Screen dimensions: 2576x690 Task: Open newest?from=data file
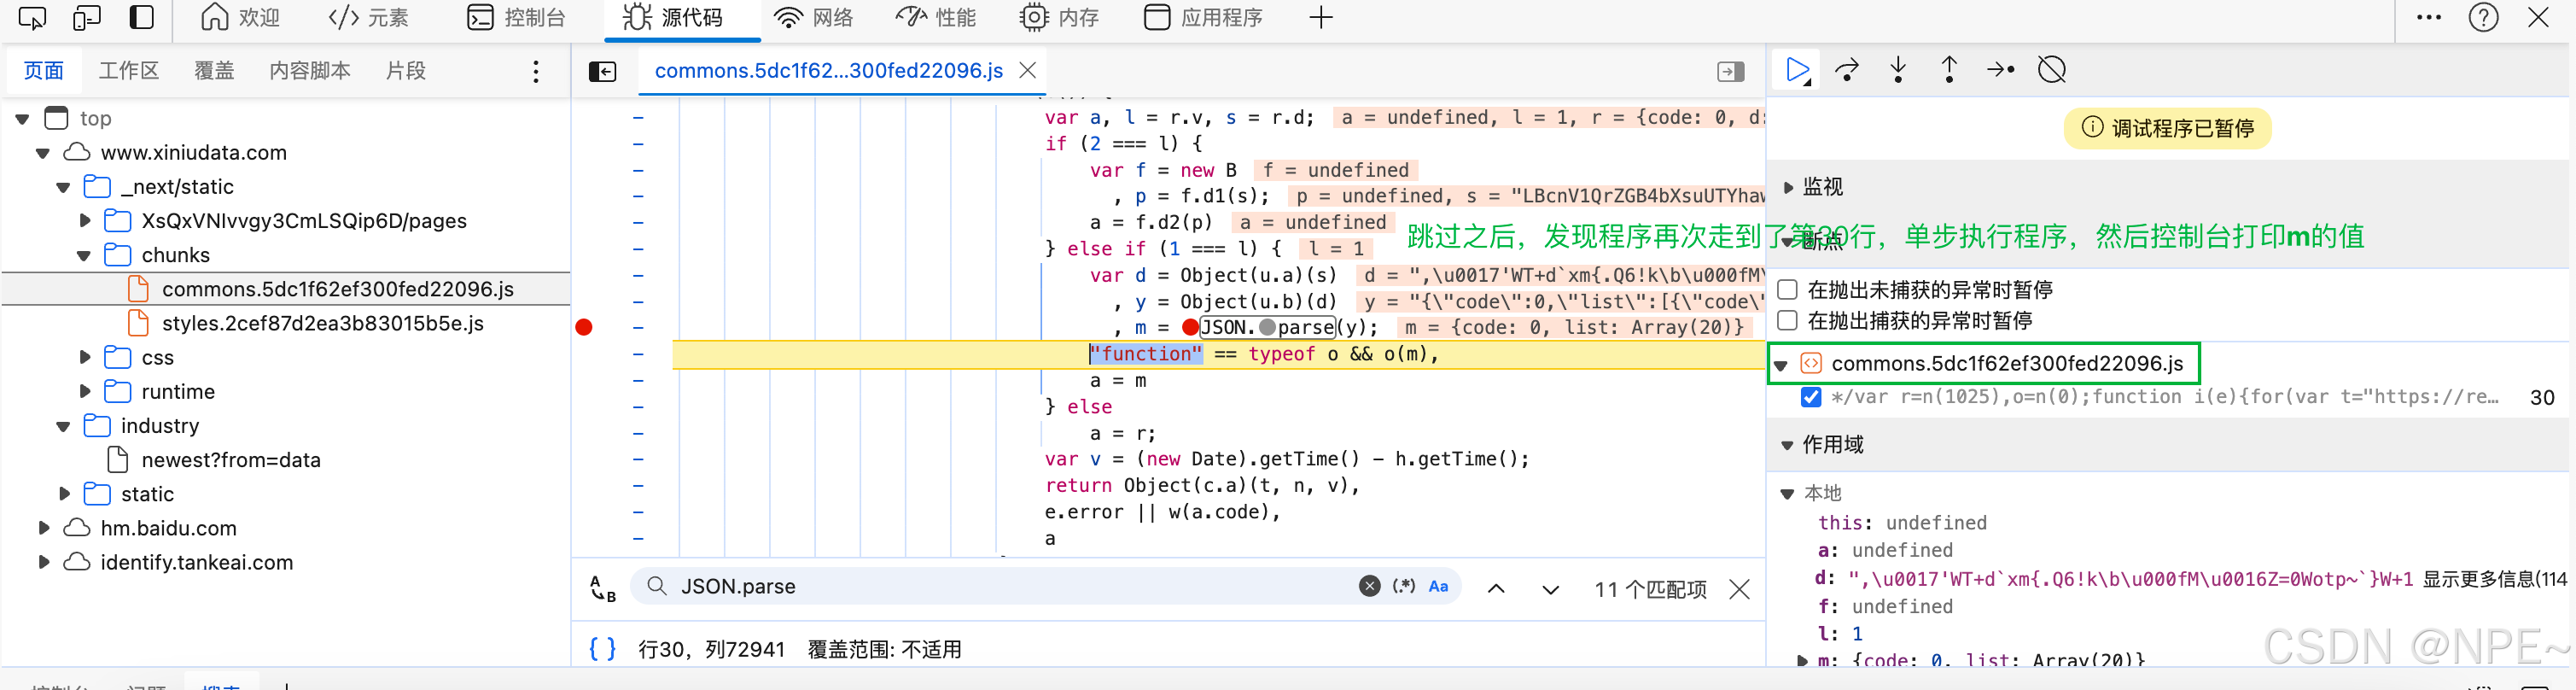tap(231, 460)
